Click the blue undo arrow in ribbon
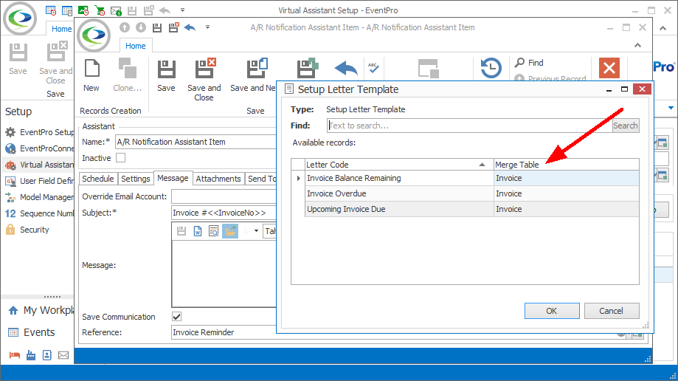The image size is (678, 381). [346, 69]
